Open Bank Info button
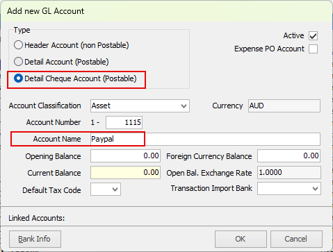Screen dimensions: 333x252 [x=35, y=239]
